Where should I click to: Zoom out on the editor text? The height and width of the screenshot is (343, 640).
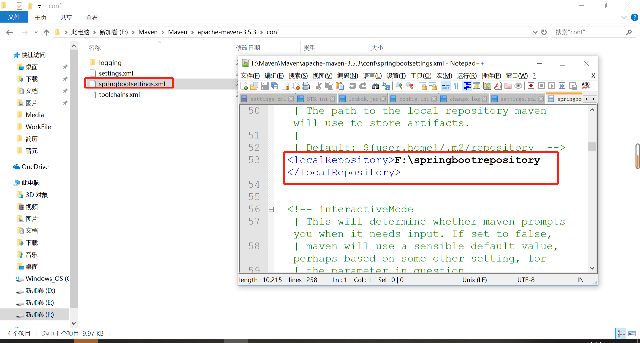coord(410,86)
